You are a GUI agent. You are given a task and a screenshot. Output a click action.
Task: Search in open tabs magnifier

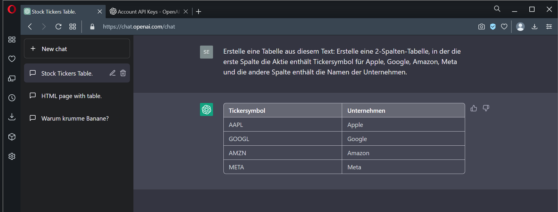tap(497, 9)
